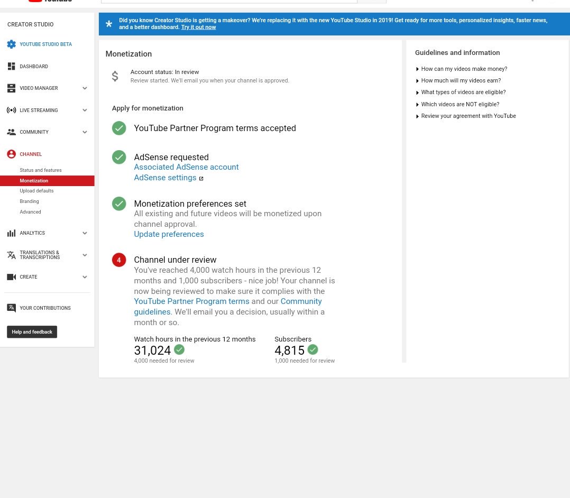The height and width of the screenshot is (498, 570).
Task: Open the Dashboard menu item
Action: pyautogui.click(x=34, y=67)
